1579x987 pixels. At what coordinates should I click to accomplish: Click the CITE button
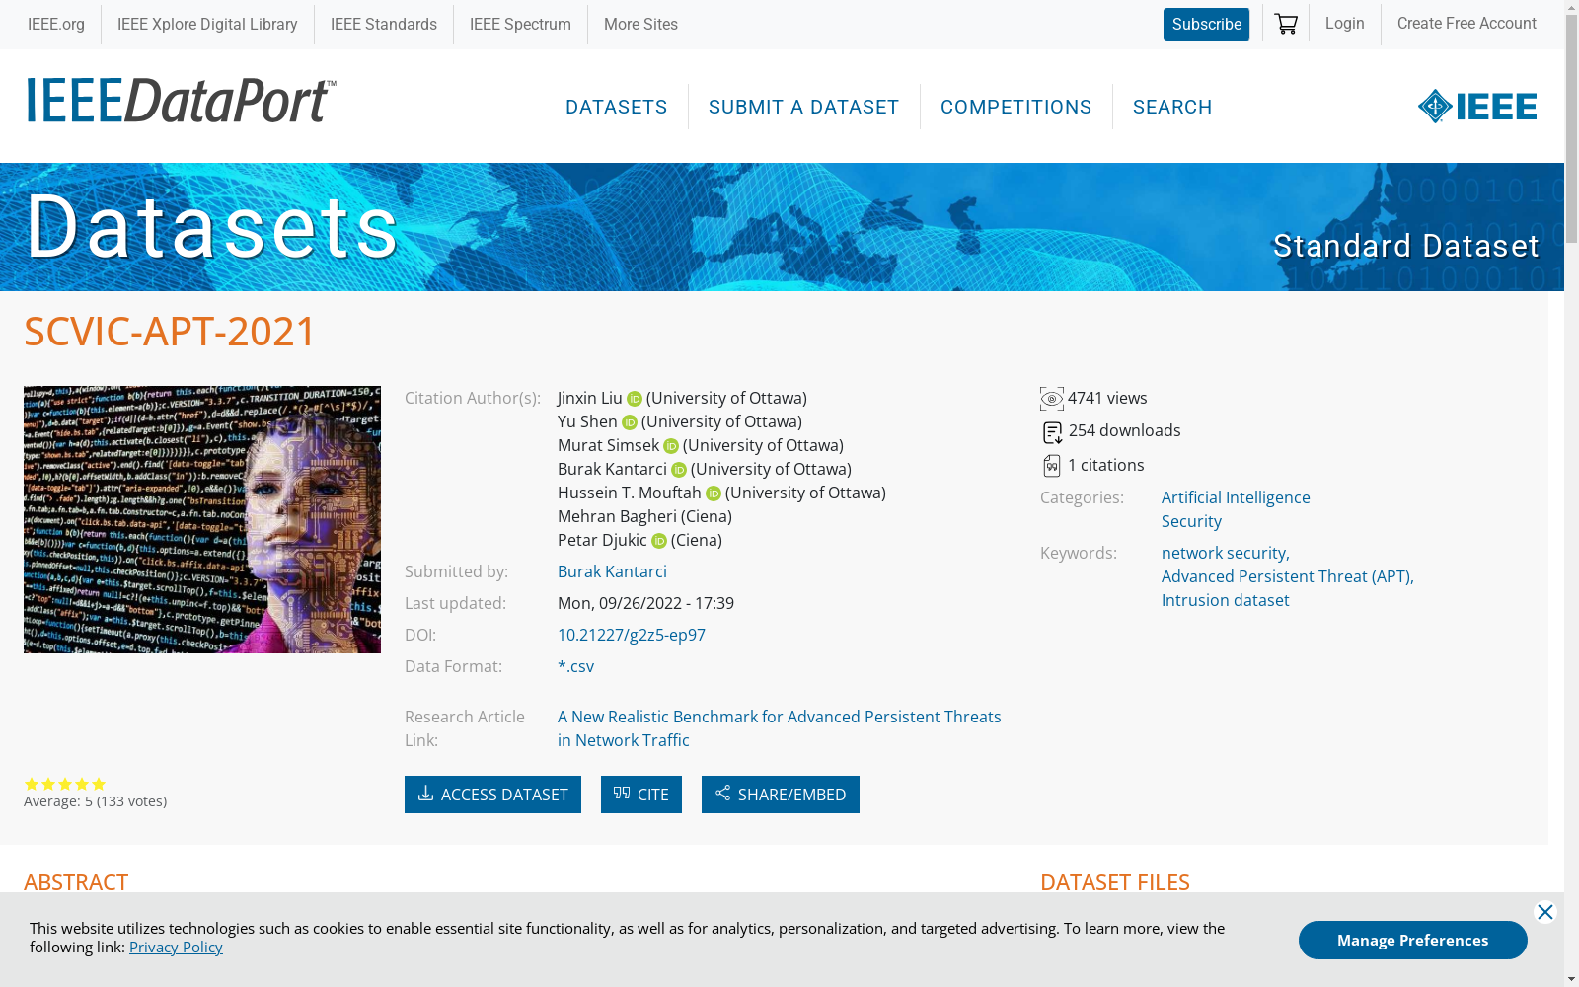coord(641,795)
